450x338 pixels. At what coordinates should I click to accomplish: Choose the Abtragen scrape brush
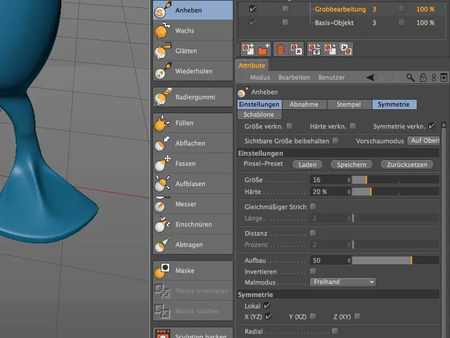(193, 244)
